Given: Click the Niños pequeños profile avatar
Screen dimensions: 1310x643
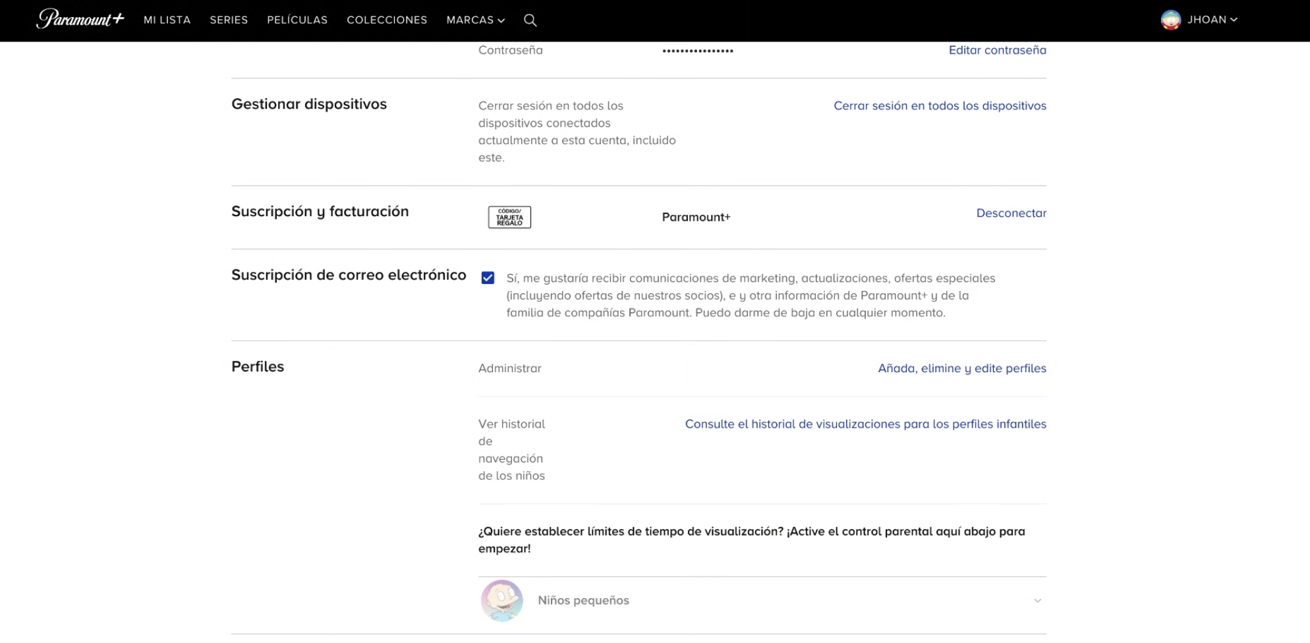Looking at the screenshot, I should 501,601.
